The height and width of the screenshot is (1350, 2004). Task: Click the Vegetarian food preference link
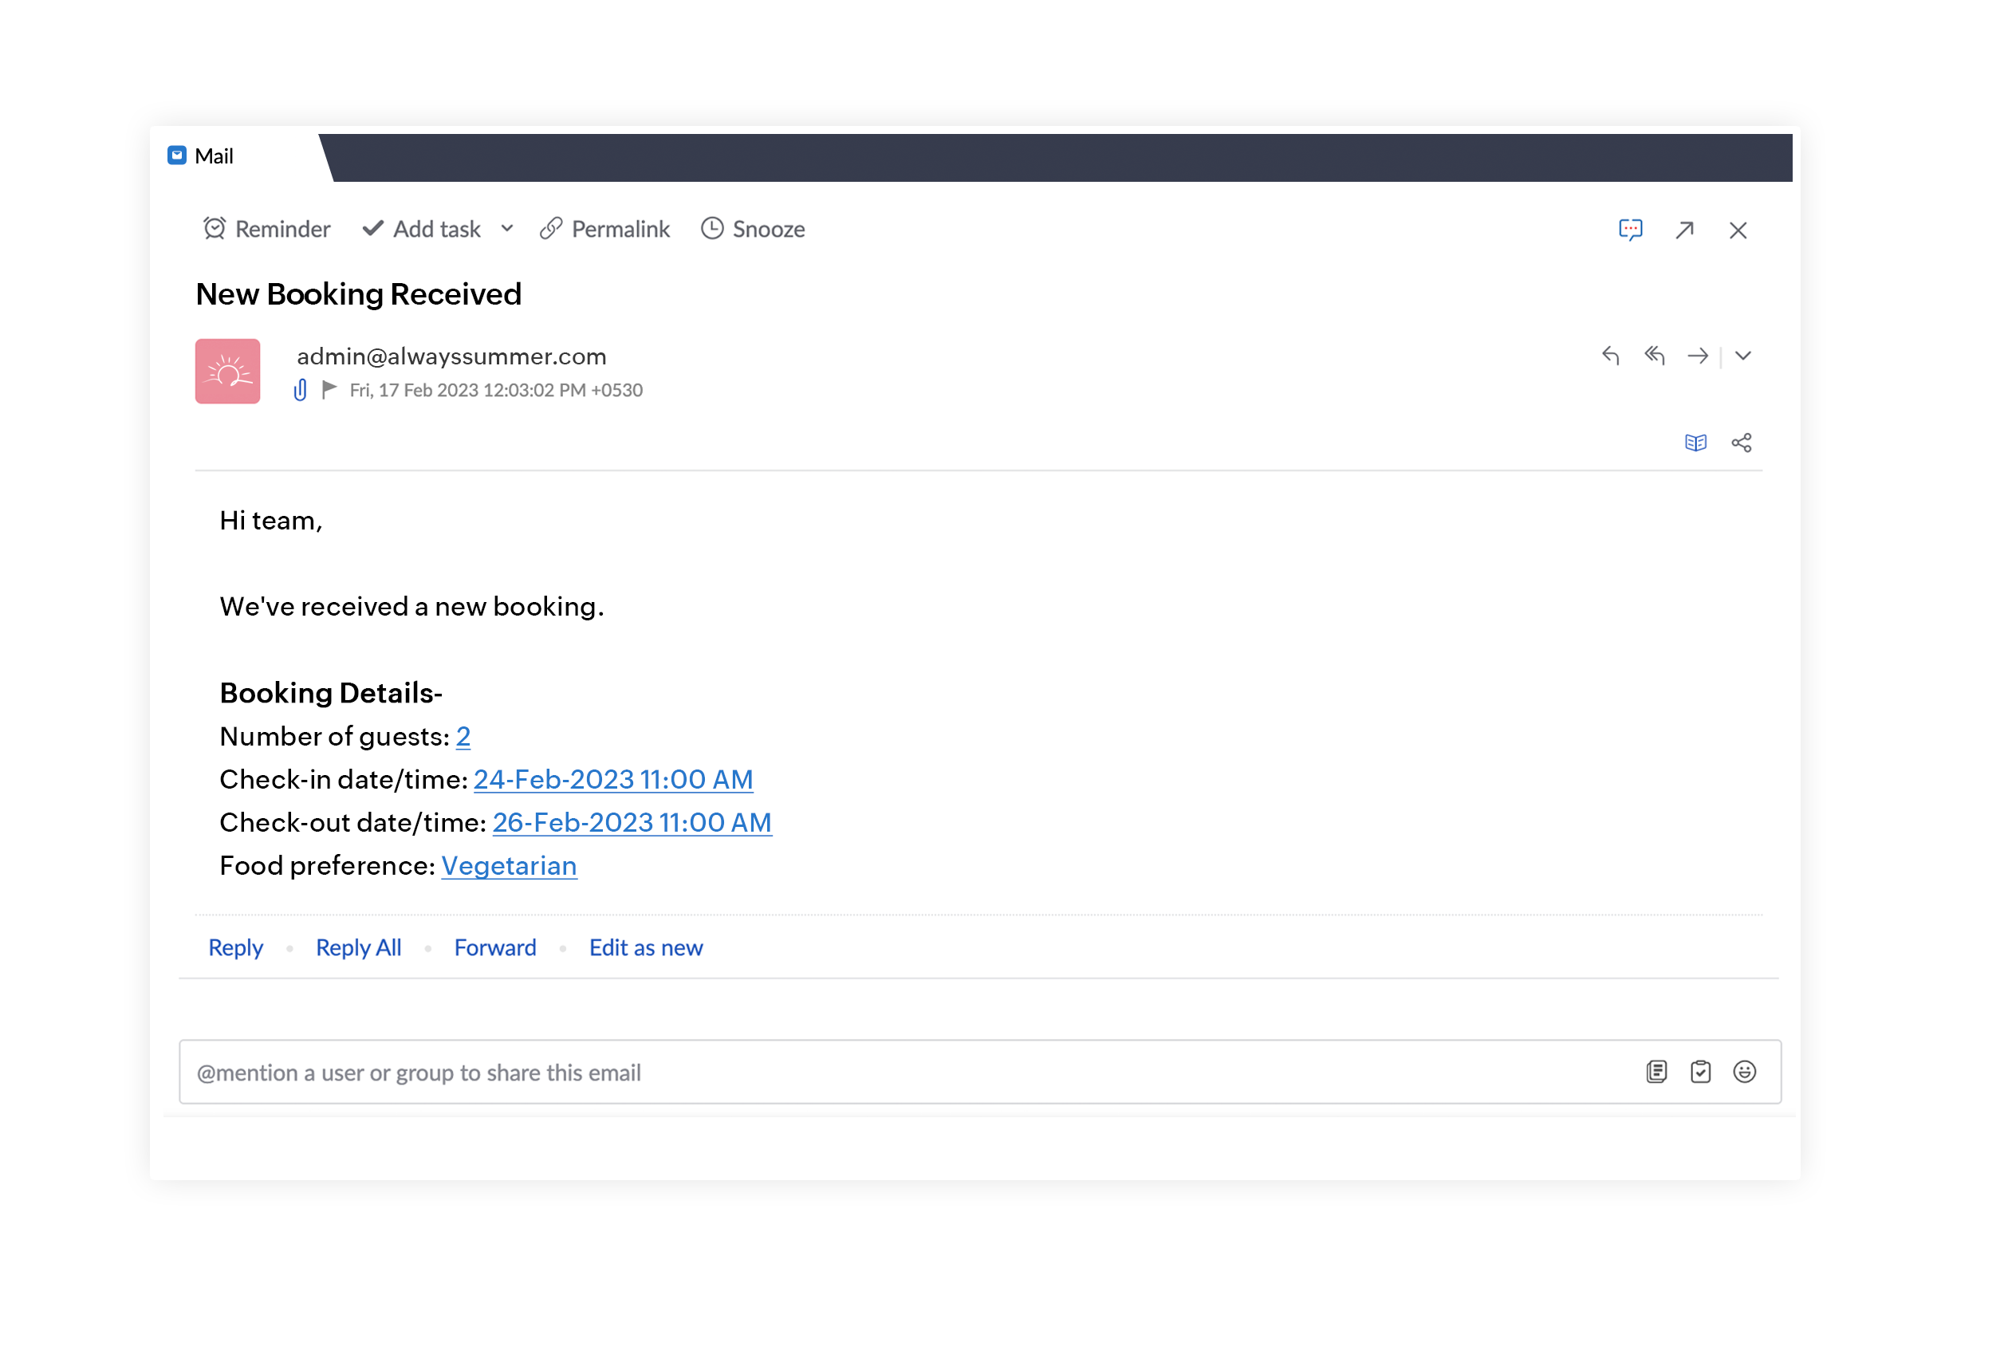click(x=509, y=865)
